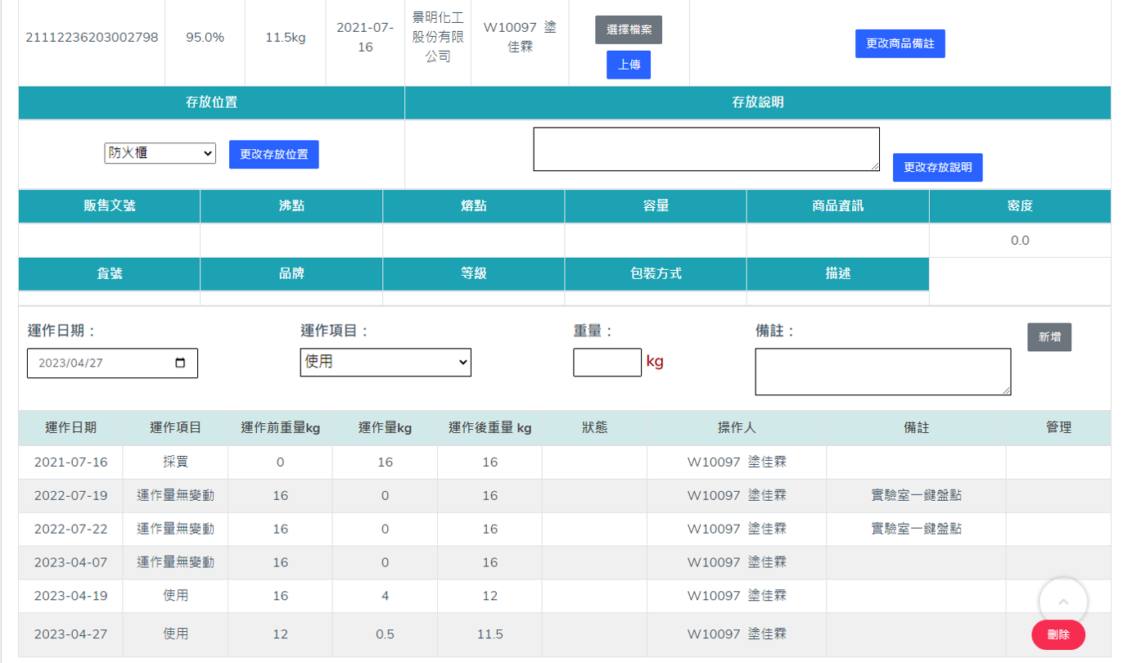Click the scroll-to-top arrow circle
Image resolution: width=1123 pixels, height=663 pixels.
pos(1062,602)
